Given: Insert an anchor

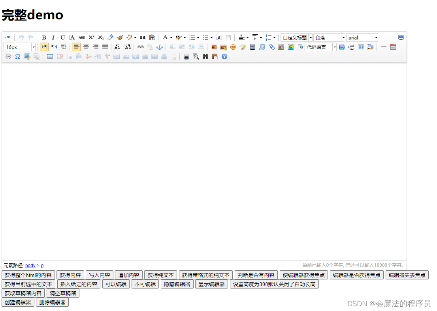Looking at the screenshot, I should coord(160,47).
